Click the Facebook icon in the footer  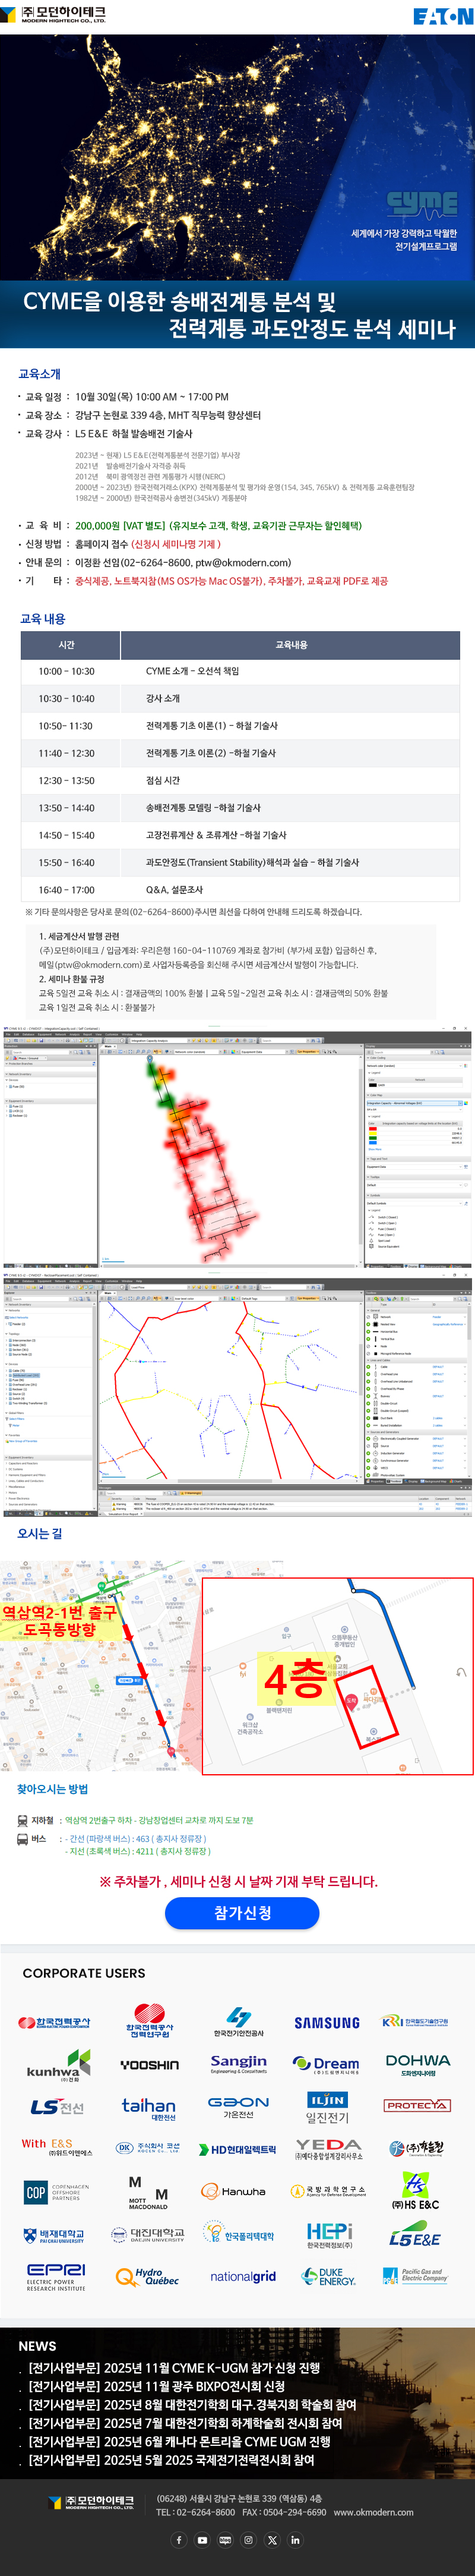[x=179, y=2539]
